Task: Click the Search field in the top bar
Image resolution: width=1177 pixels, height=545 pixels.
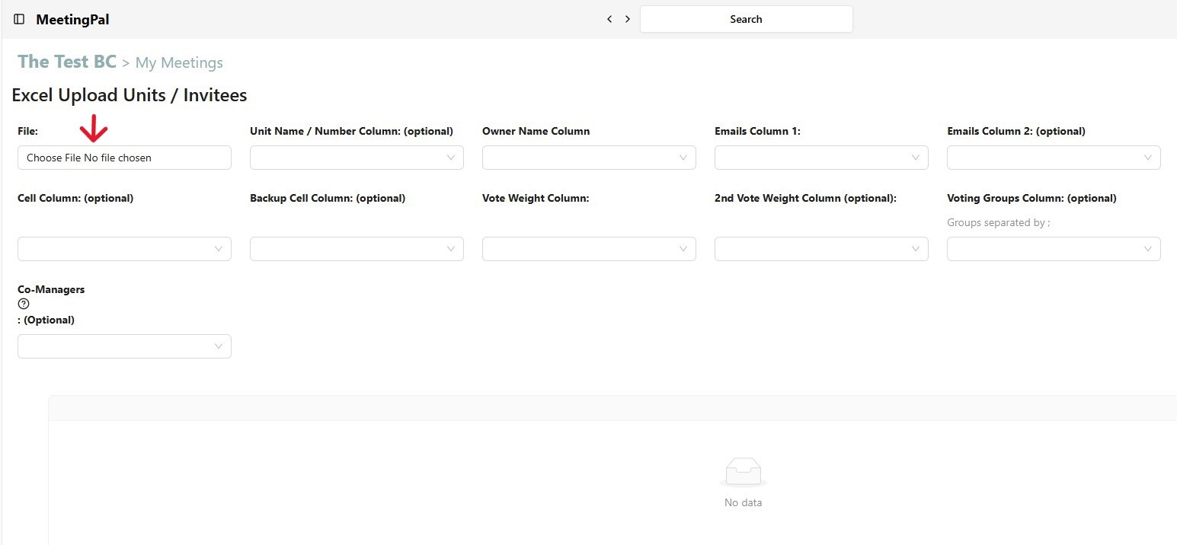Action: click(x=746, y=19)
